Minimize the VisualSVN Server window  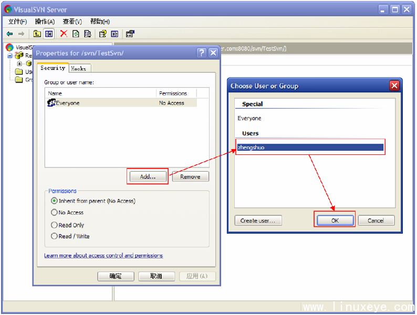pos(383,9)
